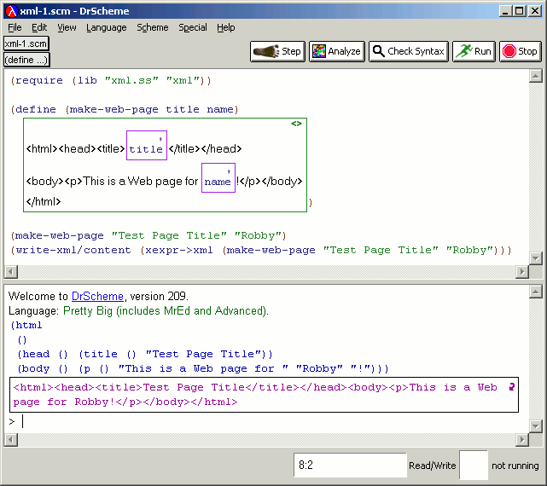Stop execution with the red Stop button
The image size is (547, 486).
click(521, 52)
